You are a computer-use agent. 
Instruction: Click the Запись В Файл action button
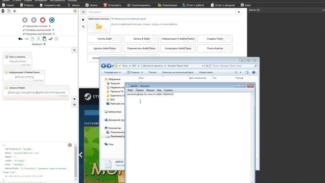[141, 39]
